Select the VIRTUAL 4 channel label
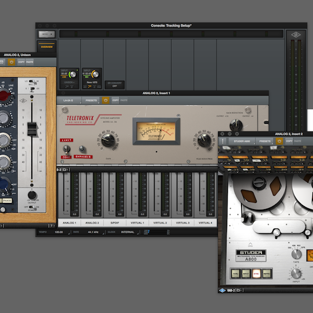 pyautogui.click(x=205, y=223)
